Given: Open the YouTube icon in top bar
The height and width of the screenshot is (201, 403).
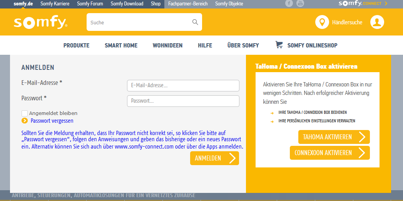Looking at the screenshot, I should (x=300, y=3).
